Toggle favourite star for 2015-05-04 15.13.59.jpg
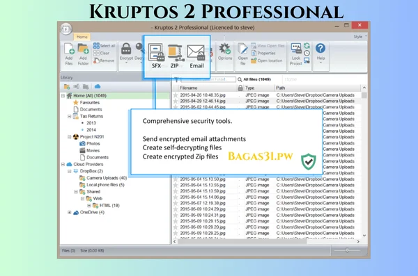The height and width of the screenshot is (276, 418). (176, 191)
